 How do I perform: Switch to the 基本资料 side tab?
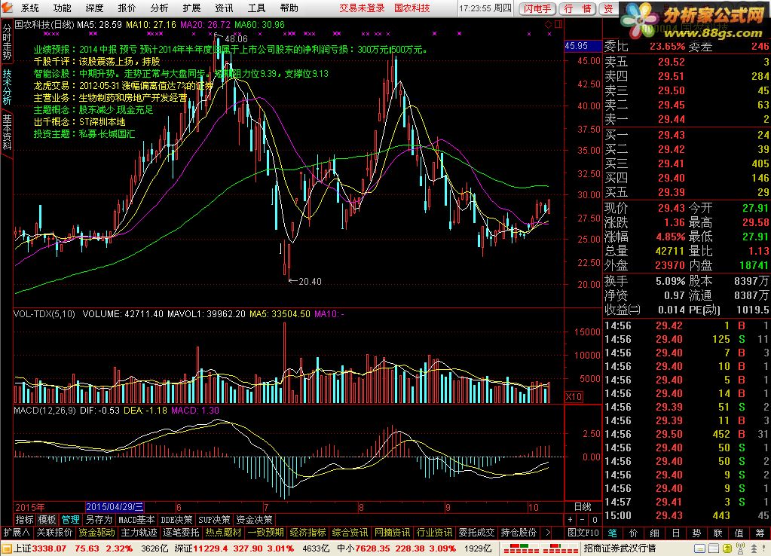[6, 131]
